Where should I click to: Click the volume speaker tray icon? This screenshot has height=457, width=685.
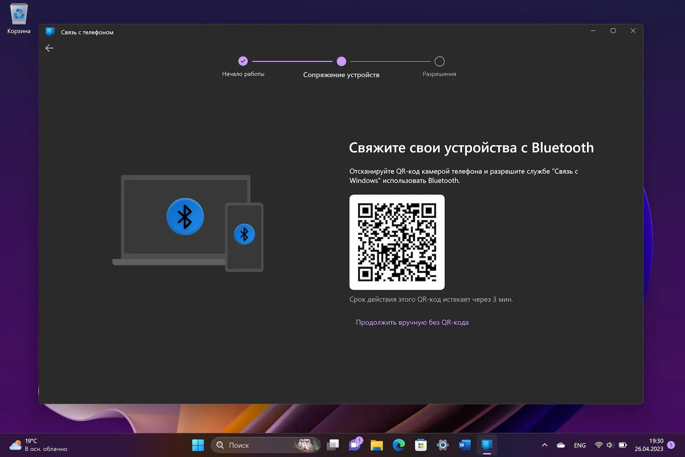[x=610, y=445]
